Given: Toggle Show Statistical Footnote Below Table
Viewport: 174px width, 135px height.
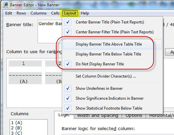Looking at the screenshot, I should pos(112,108).
